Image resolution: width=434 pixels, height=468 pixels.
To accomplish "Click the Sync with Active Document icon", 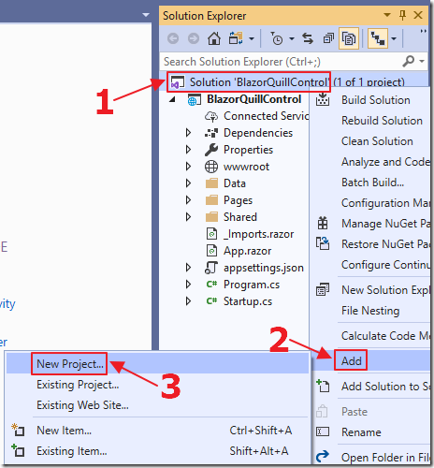I will pos(308,38).
